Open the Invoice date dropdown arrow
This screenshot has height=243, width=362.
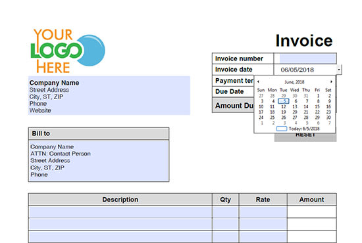tap(339, 70)
